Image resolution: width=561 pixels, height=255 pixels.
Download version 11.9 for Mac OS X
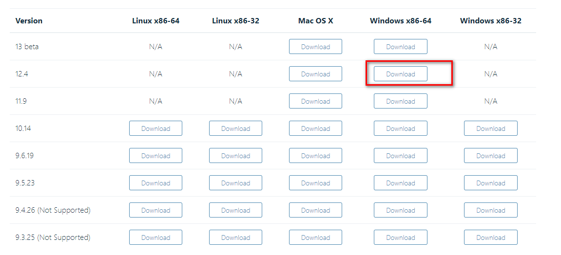[x=315, y=101]
